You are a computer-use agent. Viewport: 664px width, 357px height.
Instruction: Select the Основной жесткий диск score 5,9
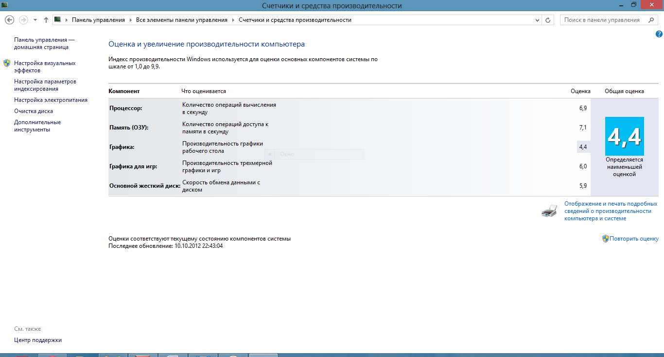click(x=583, y=186)
